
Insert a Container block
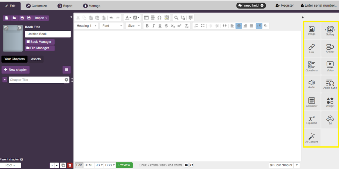pyautogui.click(x=312, y=102)
